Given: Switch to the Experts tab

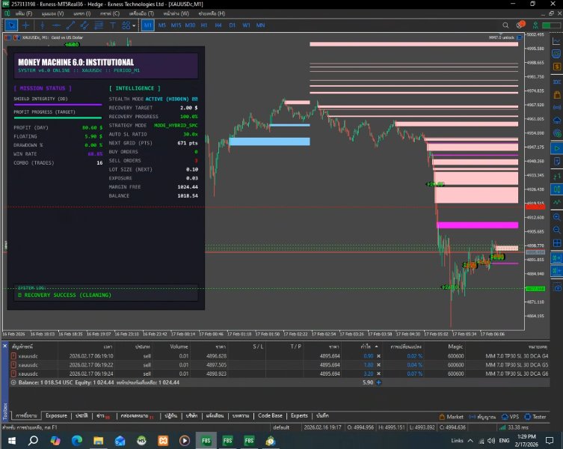Looking at the screenshot, I should point(299,415).
